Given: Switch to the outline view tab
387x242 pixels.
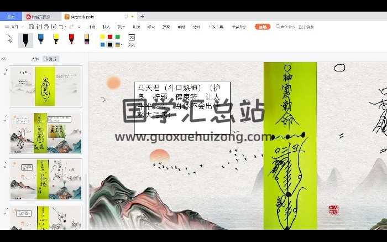Looking at the screenshot, I should [x=35, y=59].
